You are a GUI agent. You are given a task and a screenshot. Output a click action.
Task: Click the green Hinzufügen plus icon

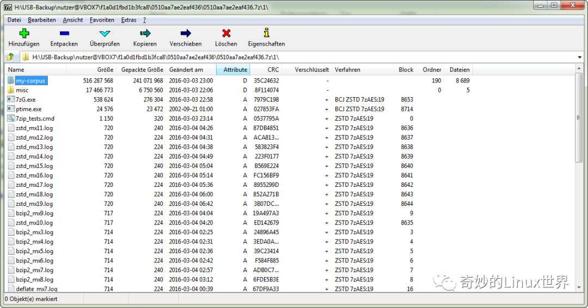point(24,33)
